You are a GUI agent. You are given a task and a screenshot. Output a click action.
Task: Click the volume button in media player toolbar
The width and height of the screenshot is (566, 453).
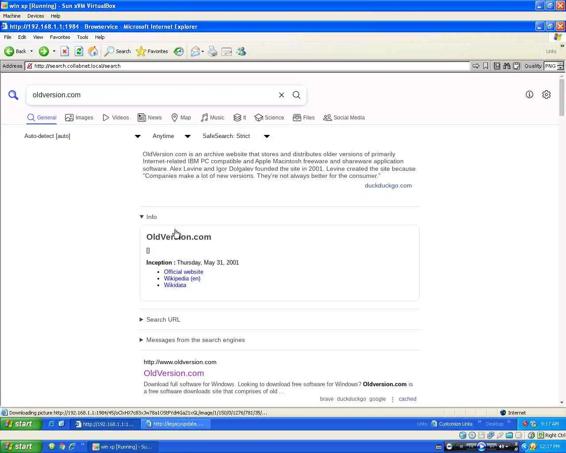(x=501, y=447)
